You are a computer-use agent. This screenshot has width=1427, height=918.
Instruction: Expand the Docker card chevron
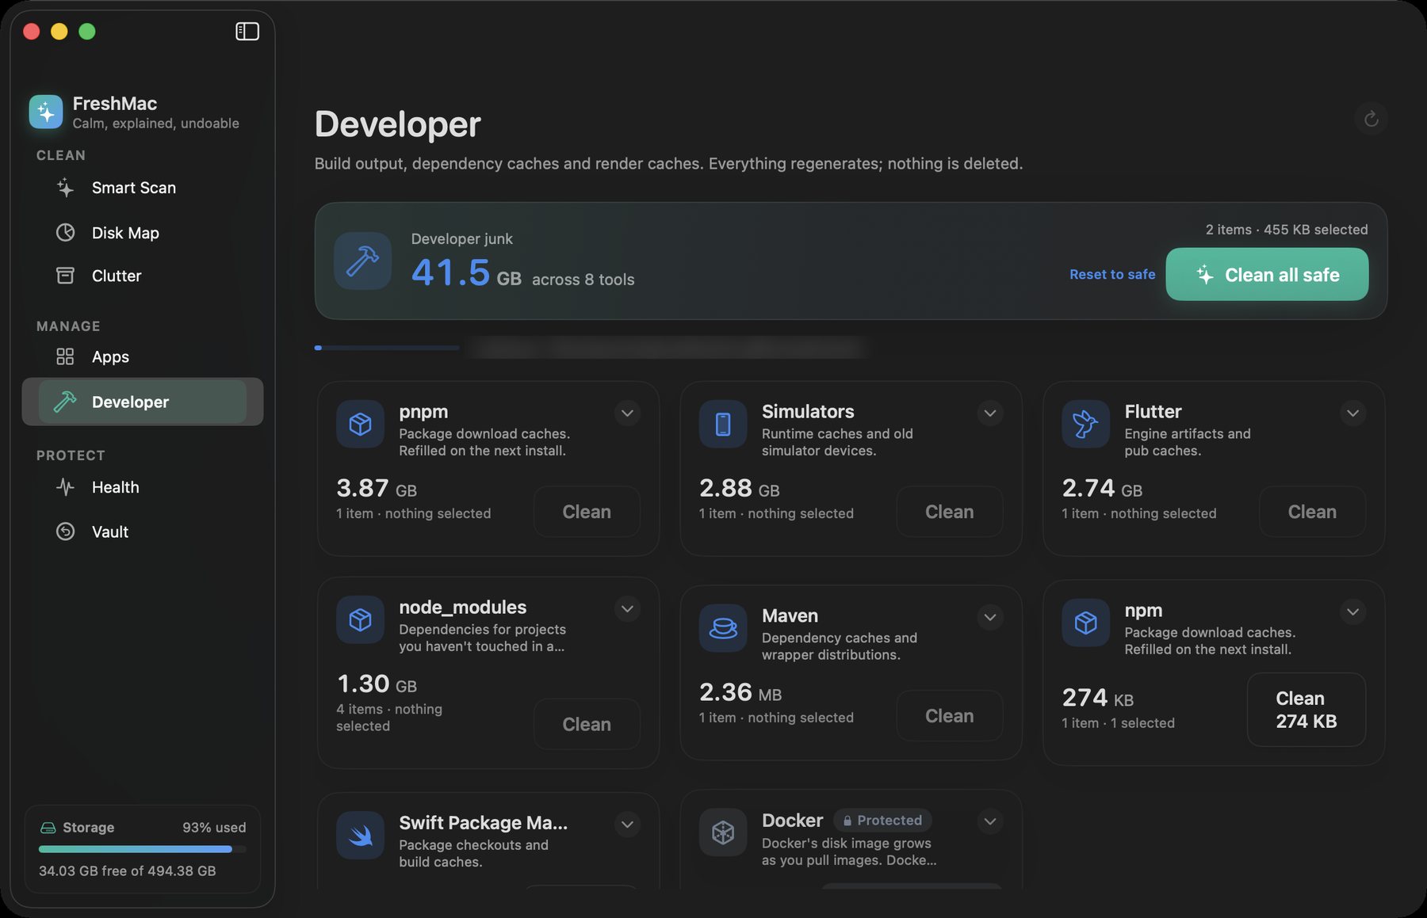click(990, 821)
